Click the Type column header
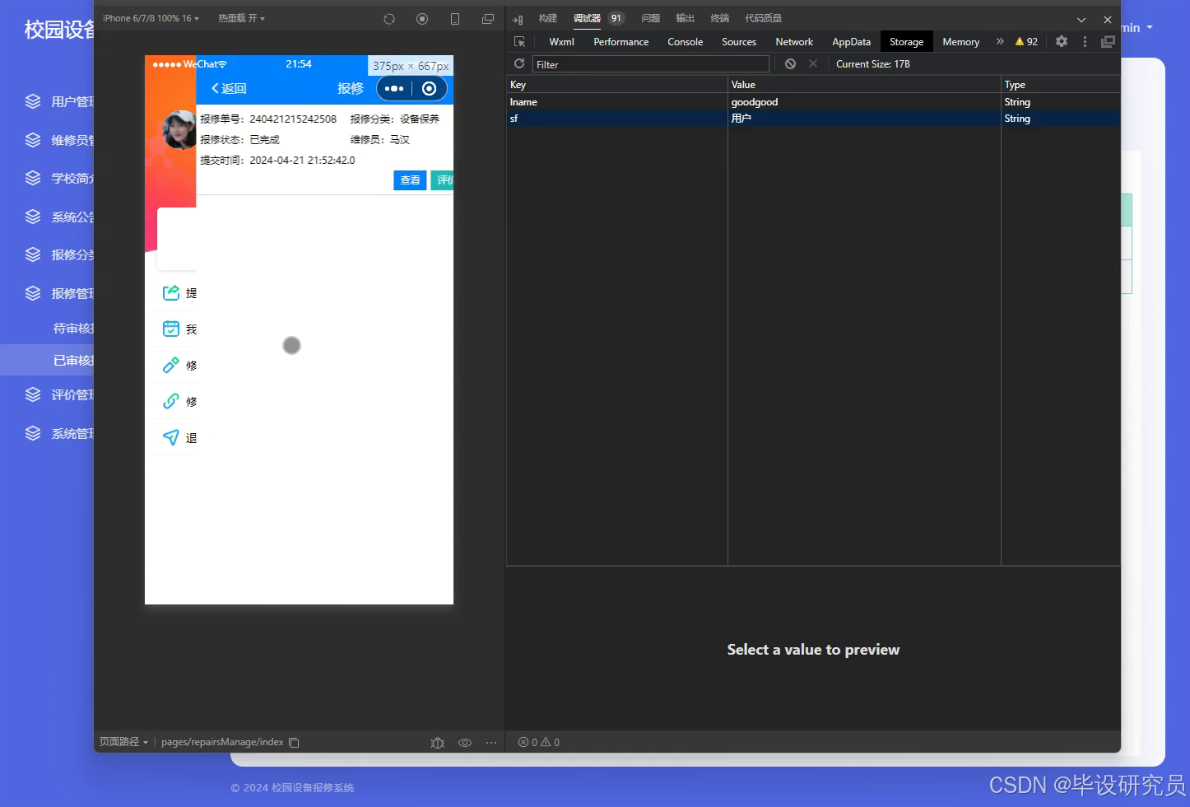Image resolution: width=1190 pixels, height=807 pixels. point(1061,85)
